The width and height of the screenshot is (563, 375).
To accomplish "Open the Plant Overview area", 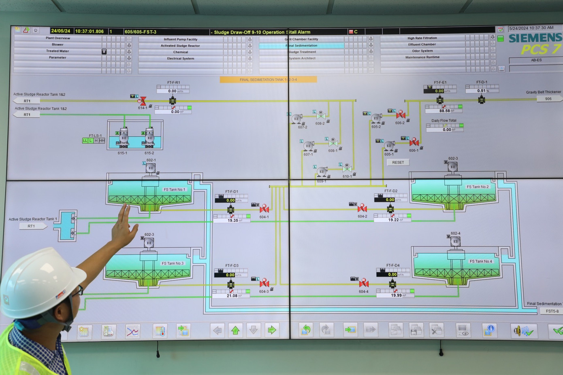I will [58, 38].
